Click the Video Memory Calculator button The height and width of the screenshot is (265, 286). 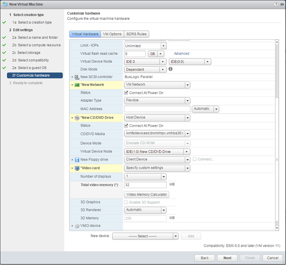click(147, 195)
